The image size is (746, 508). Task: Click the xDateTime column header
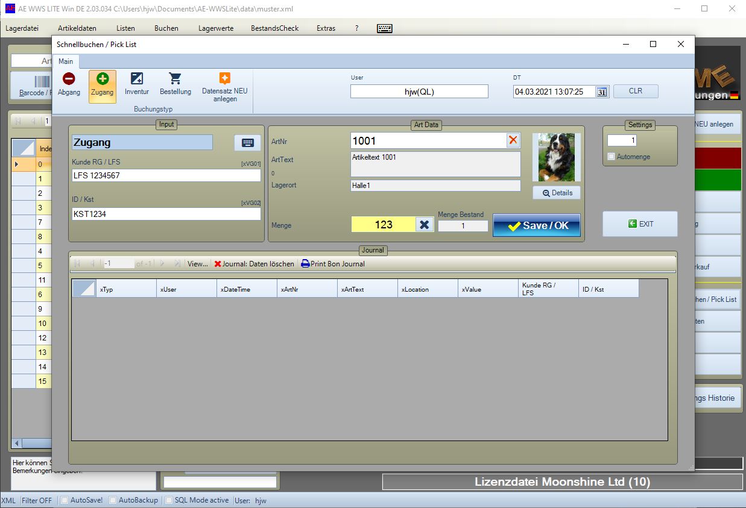[247, 289]
